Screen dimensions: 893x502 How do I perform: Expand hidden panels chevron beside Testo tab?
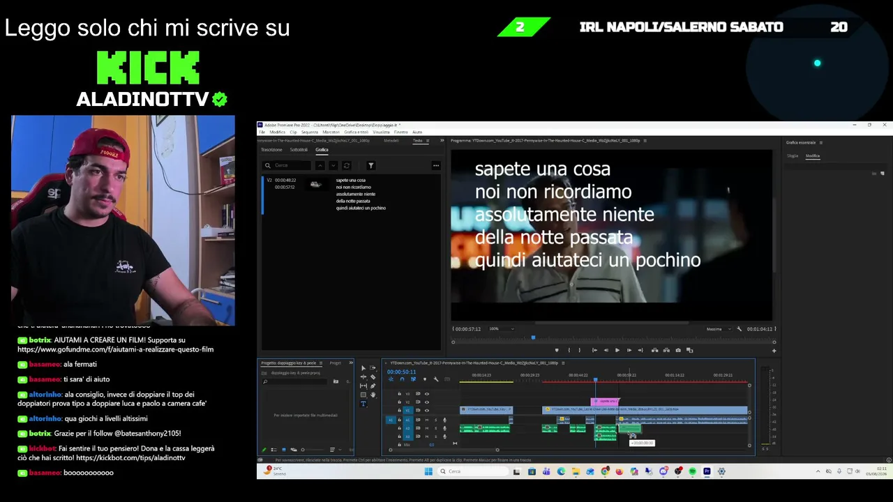click(x=441, y=140)
